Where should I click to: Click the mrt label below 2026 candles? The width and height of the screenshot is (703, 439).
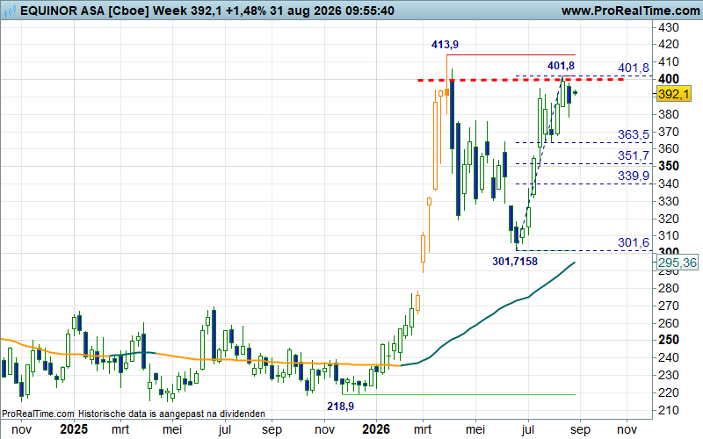tap(423, 429)
